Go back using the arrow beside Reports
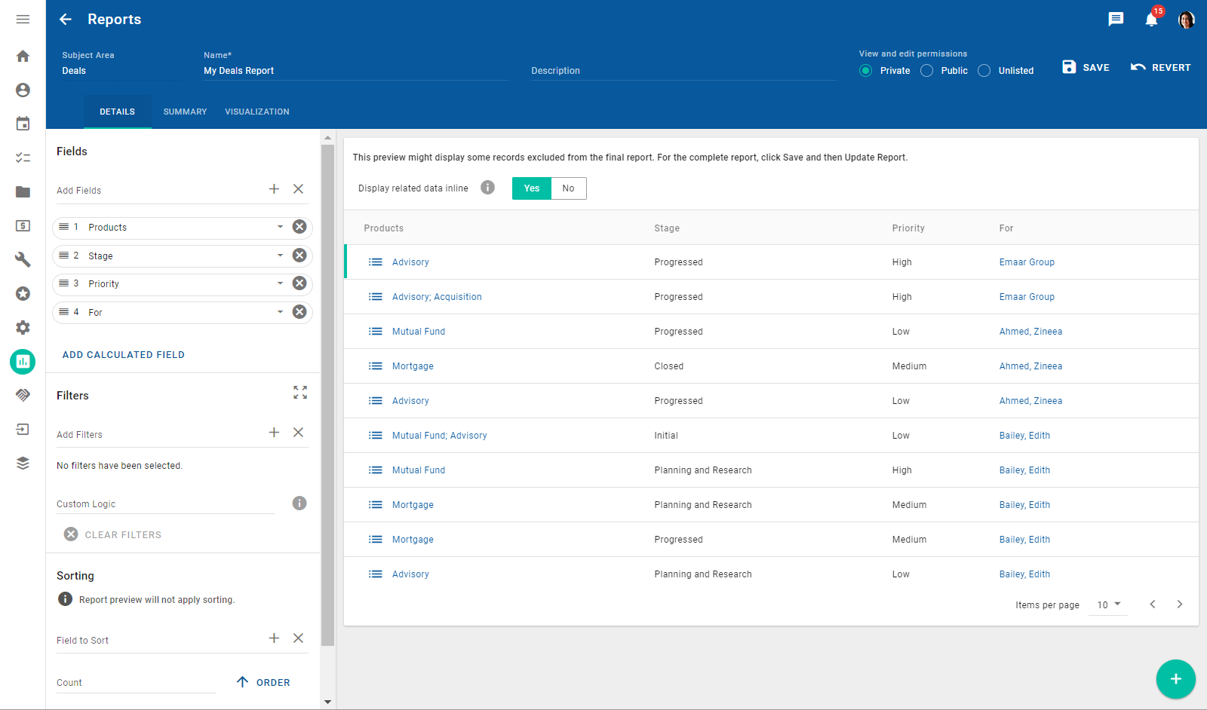This screenshot has height=710, width=1207. 66,20
